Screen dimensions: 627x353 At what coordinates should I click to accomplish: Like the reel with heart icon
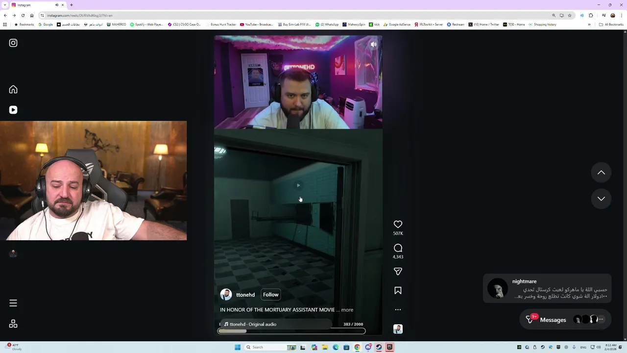tap(398, 224)
